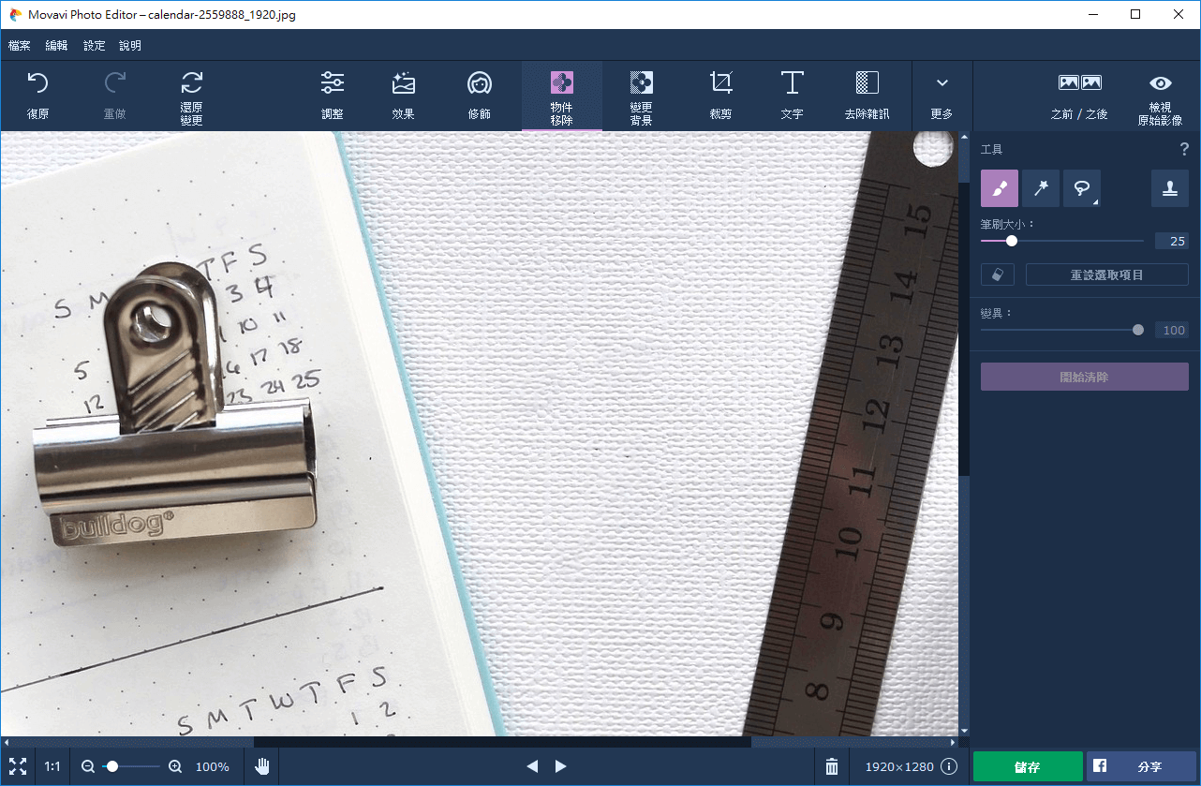Open the 設定 menu

95,45
